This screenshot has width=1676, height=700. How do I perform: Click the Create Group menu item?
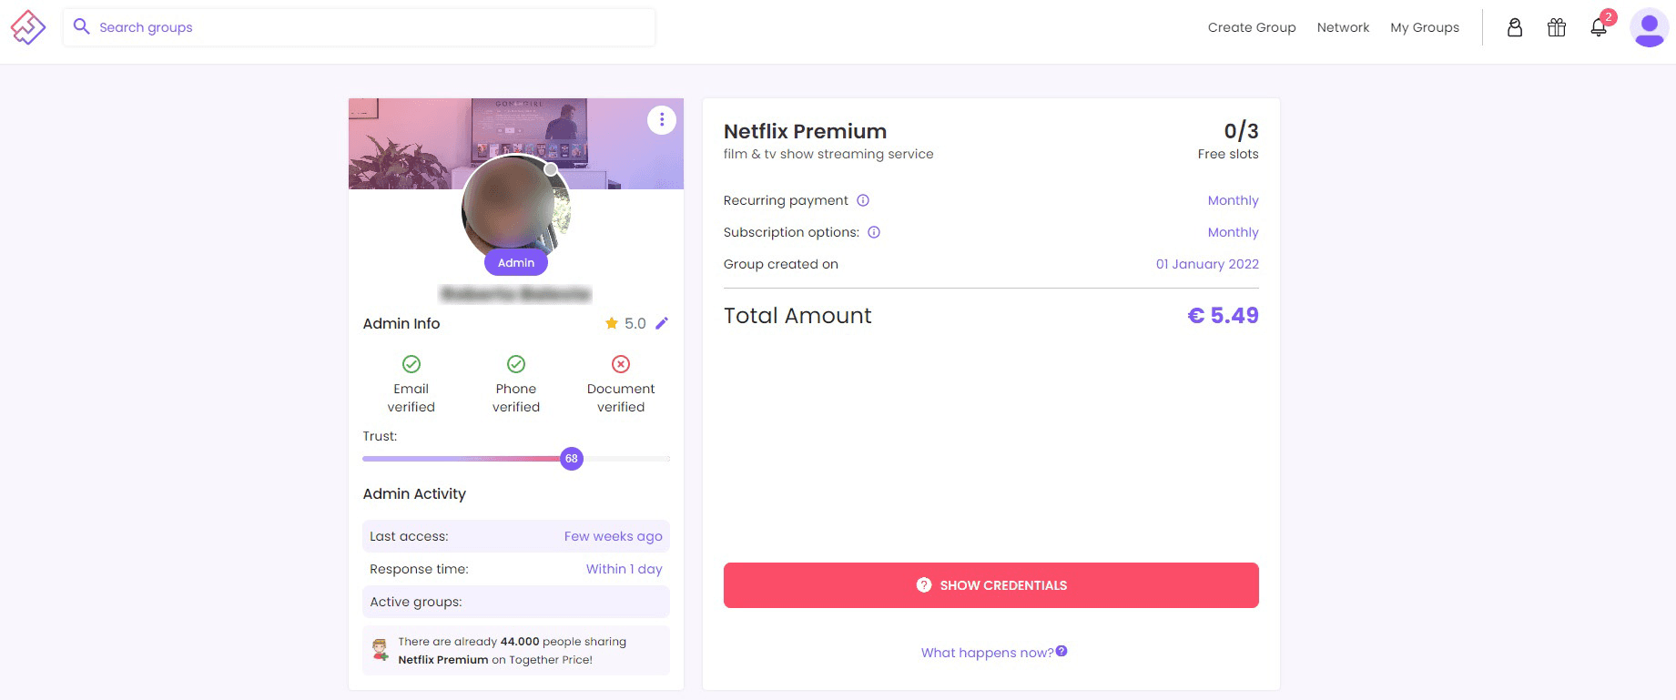point(1252,27)
